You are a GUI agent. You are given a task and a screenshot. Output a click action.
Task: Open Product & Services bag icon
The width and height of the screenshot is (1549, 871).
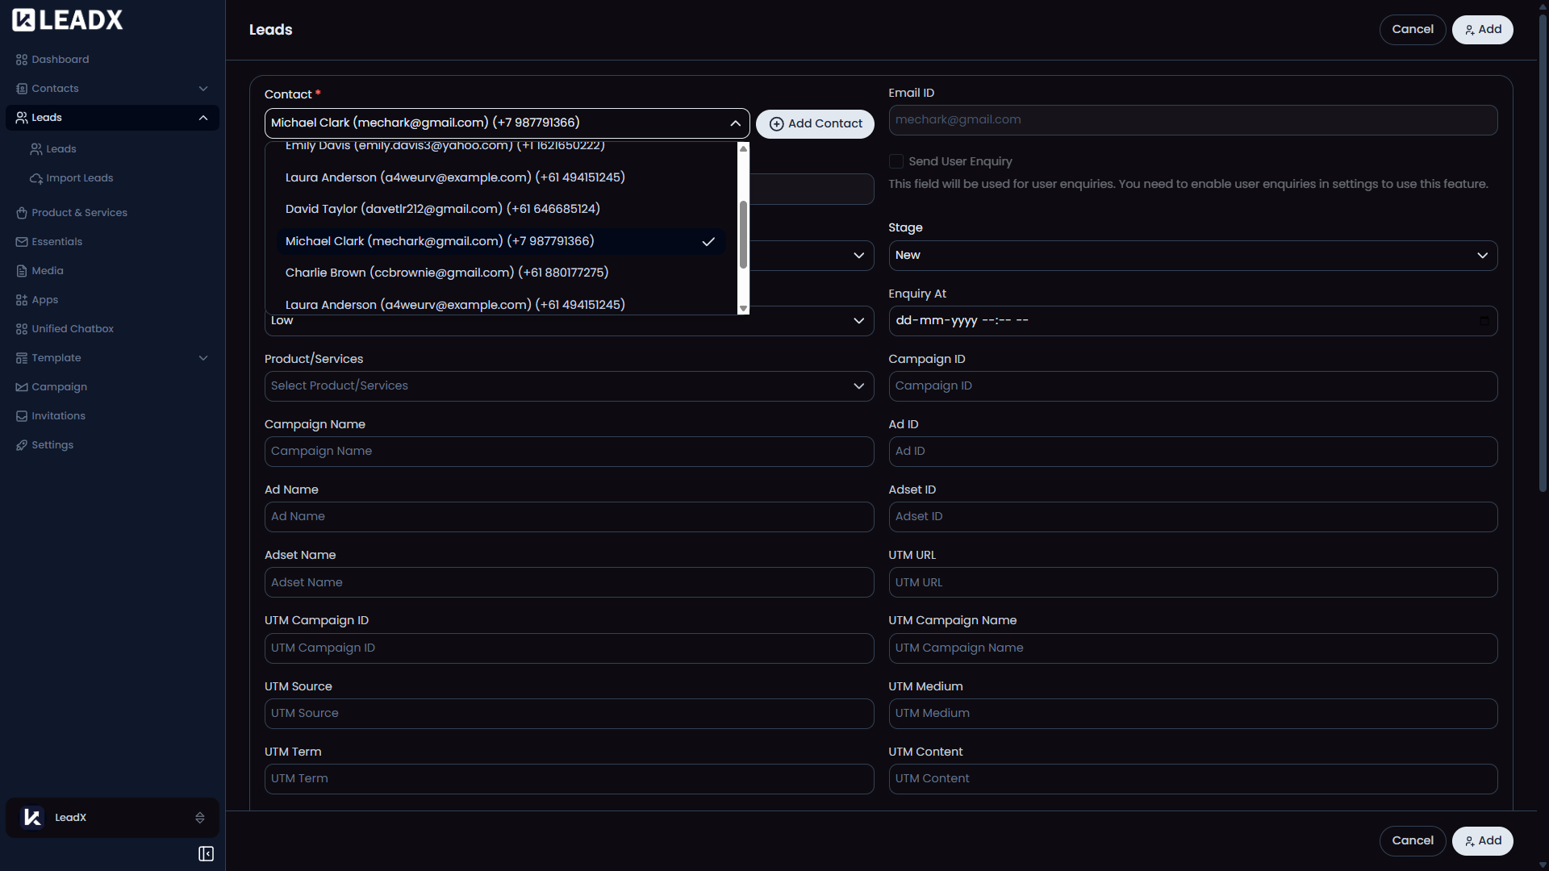(22, 213)
